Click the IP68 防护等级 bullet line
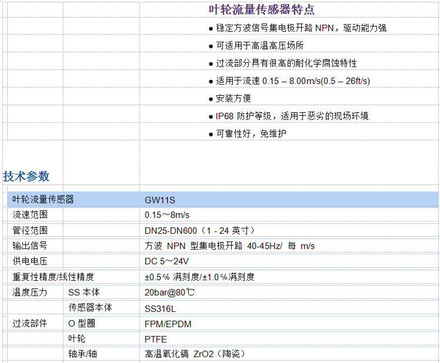Image resolution: width=440 pixels, height=363 pixels. (292, 116)
